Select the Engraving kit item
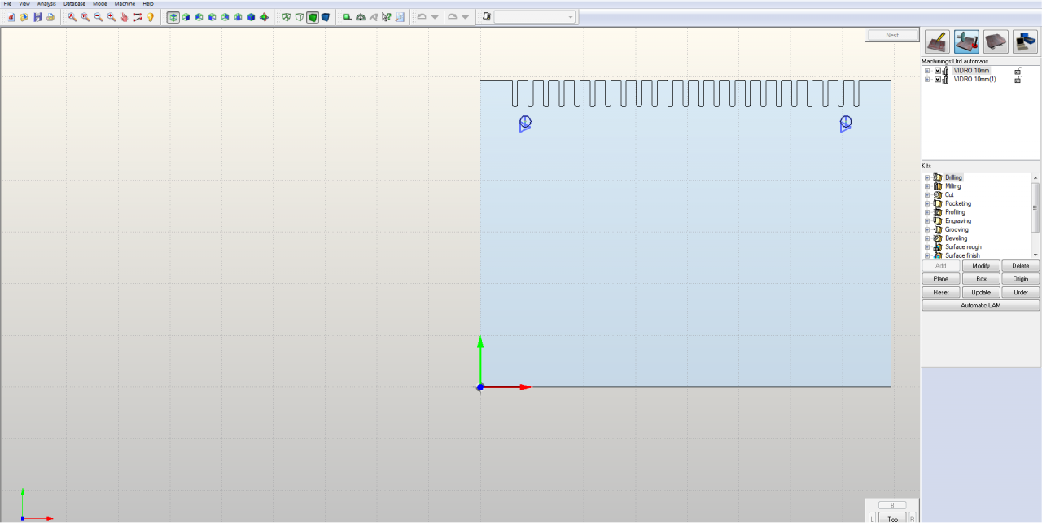This screenshot has height=523, width=1042. pyautogui.click(x=957, y=221)
